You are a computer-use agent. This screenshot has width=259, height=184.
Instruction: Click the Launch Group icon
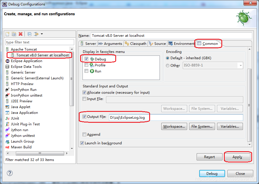pos(7,141)
